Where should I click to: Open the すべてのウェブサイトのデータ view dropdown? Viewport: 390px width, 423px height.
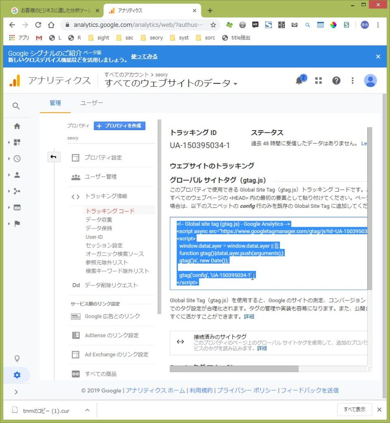coord(171,83)
